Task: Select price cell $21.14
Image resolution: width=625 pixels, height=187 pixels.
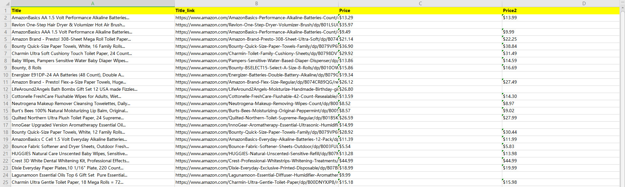Action: pos(420,39)
